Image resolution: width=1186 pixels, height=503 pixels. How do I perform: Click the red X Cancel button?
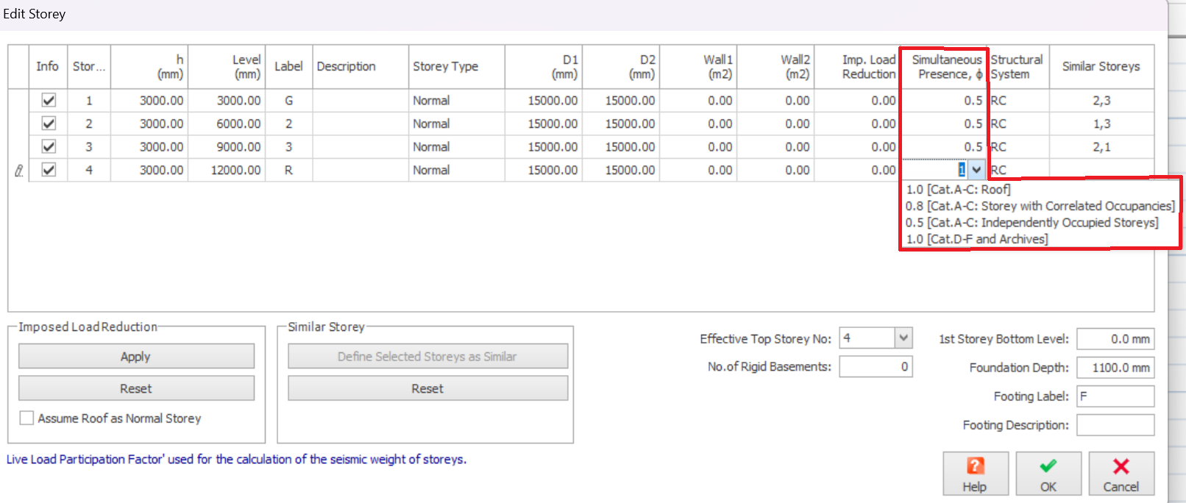coord(1121,474)
